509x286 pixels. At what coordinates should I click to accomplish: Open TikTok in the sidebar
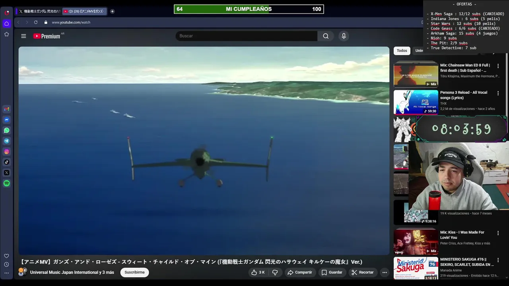7,162
